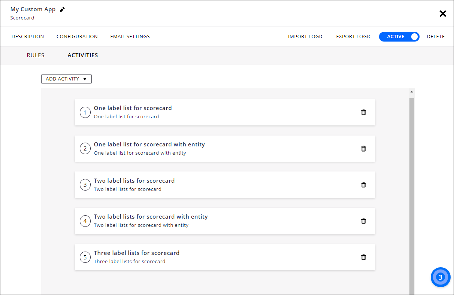The height and width of the screenshot is (295, 454).
Task: Select the step number 1 circle
Action: [85, 112]
